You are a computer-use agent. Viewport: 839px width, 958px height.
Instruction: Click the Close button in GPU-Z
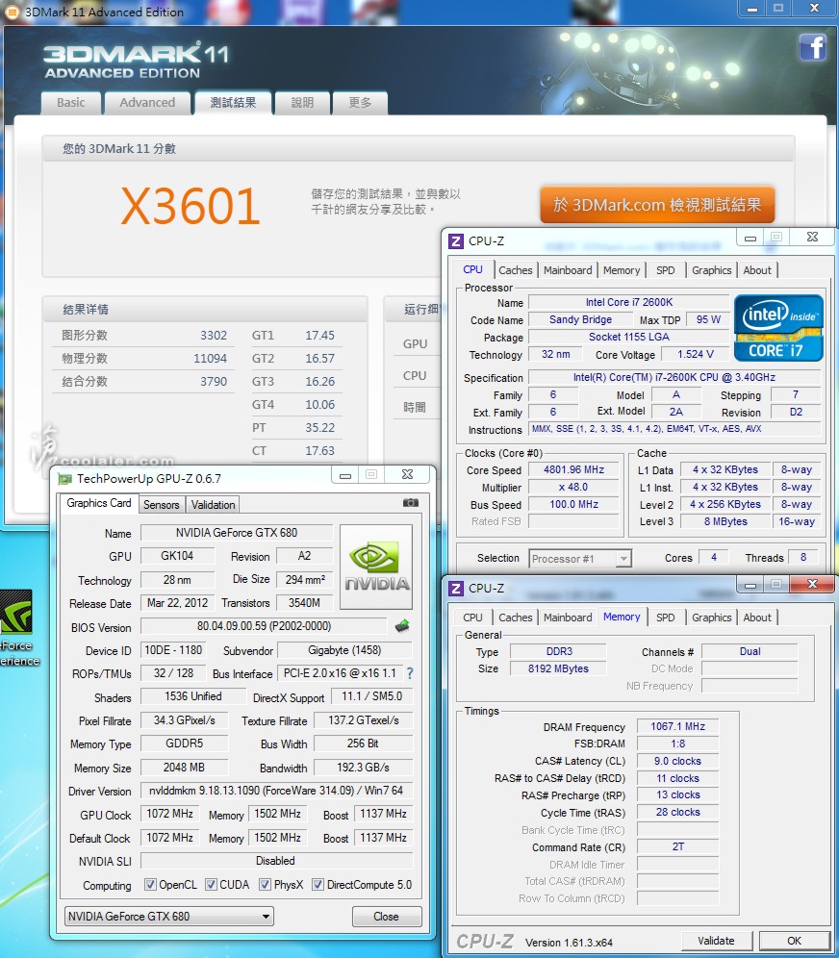(x=386, y=916)
